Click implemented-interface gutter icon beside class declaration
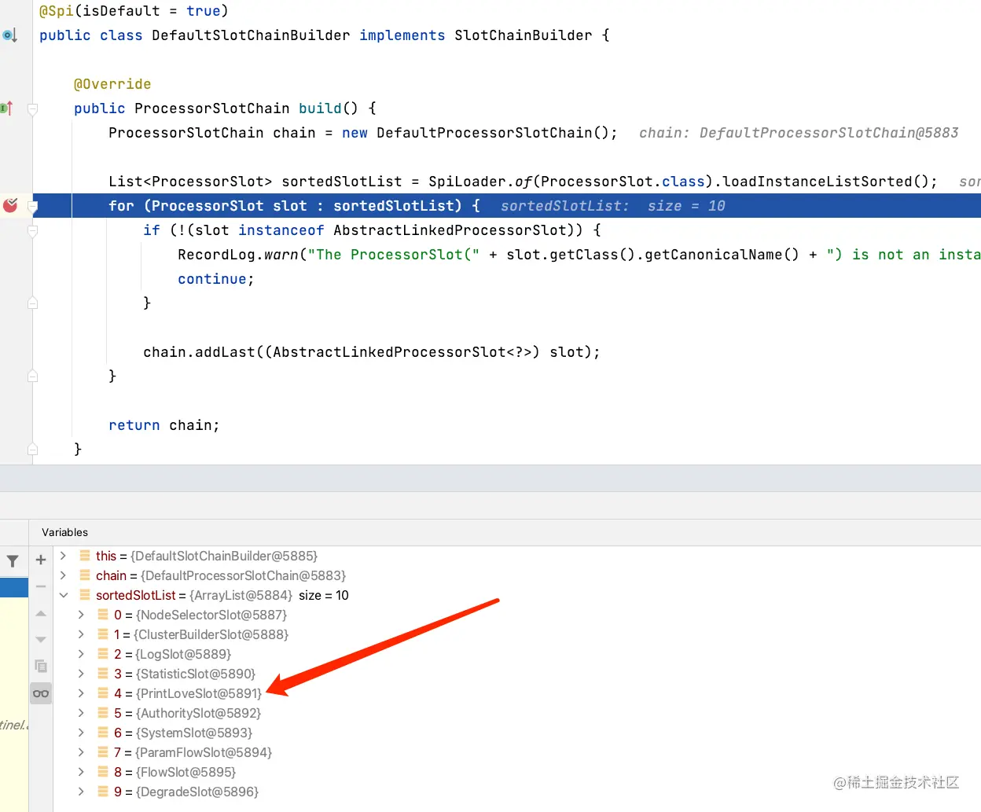 [x=9, y=35]
